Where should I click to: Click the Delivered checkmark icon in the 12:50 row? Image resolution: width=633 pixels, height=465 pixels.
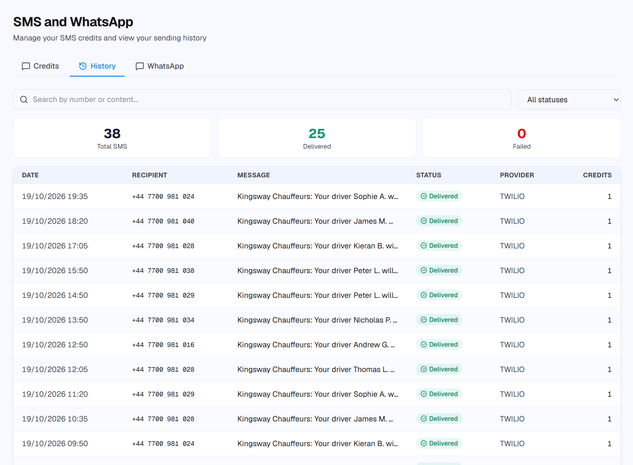point(424,345)
